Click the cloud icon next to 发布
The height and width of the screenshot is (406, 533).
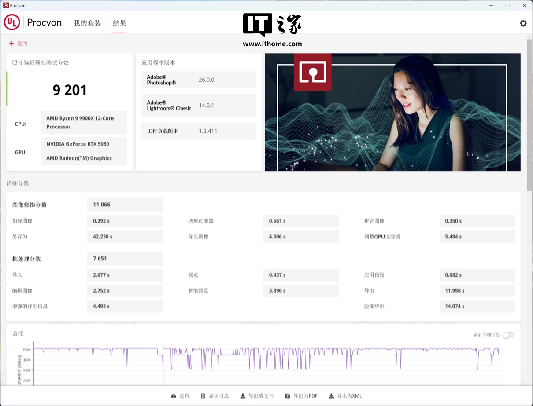[x=174, y=396]
